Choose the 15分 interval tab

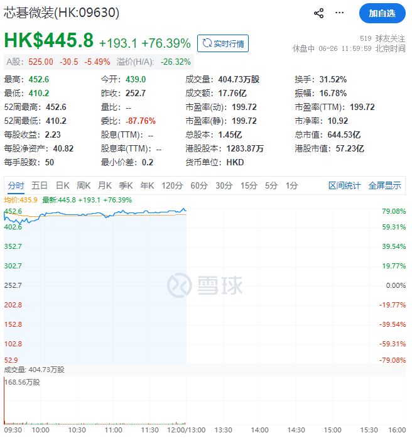click(x=249, y=185)
